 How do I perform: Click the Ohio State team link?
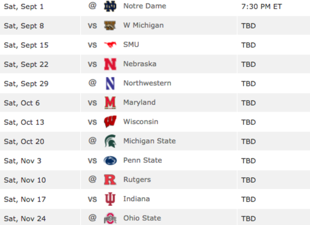coord(142,218)
